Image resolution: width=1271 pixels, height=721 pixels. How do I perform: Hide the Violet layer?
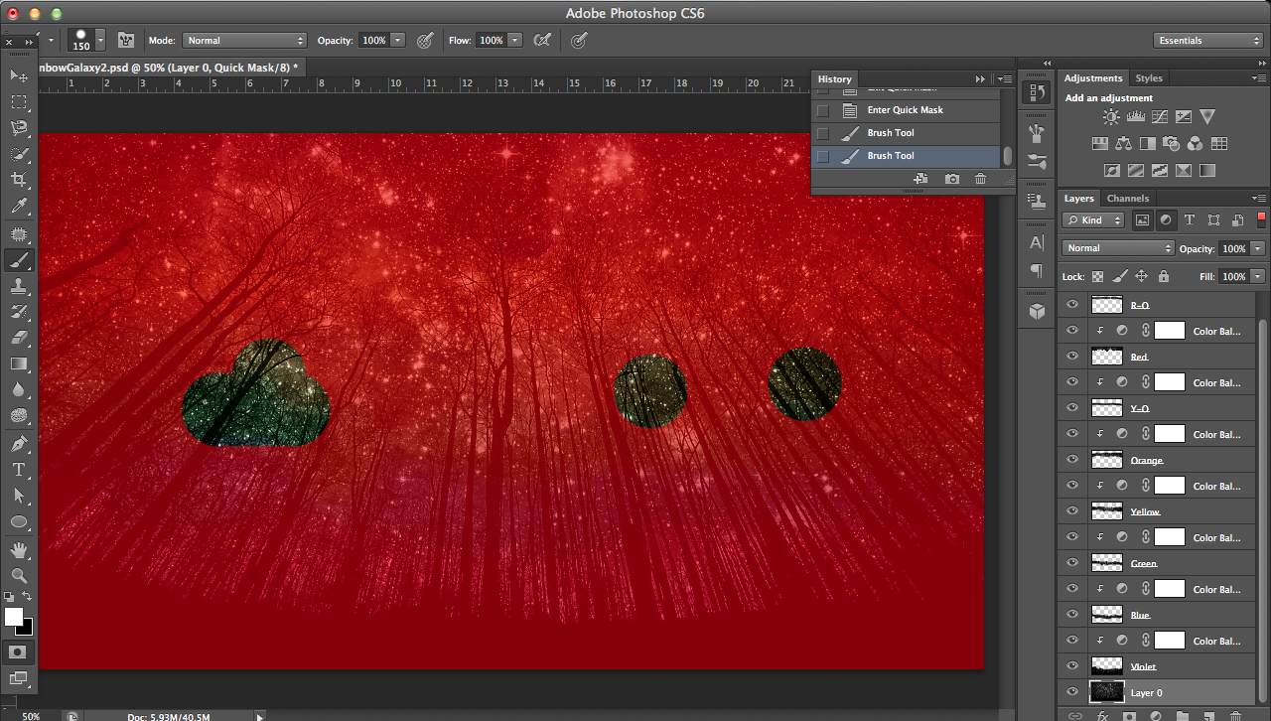point(1071,666)
